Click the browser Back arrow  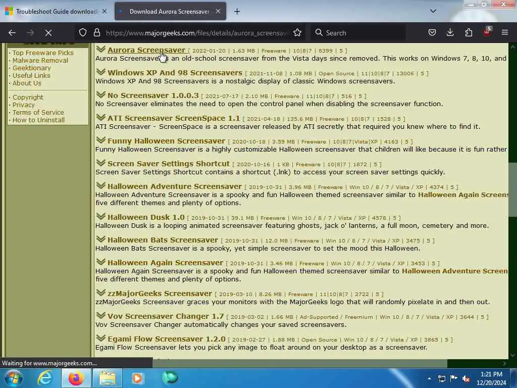click(12, 33)
